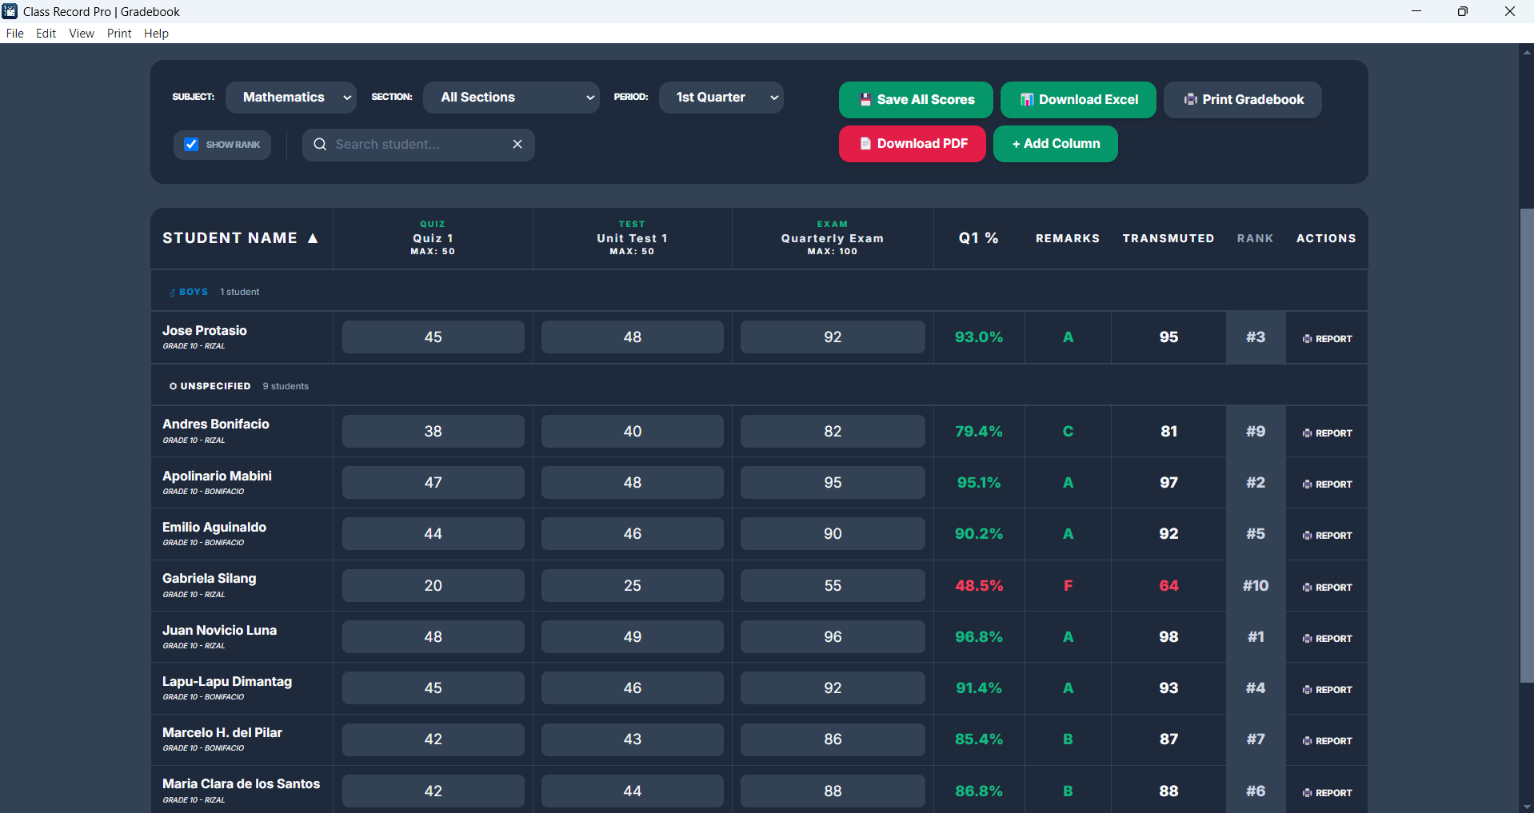1534x813 pixels.
Task: Expand the All Sections dropdown
Action: (x=511, y=98)
